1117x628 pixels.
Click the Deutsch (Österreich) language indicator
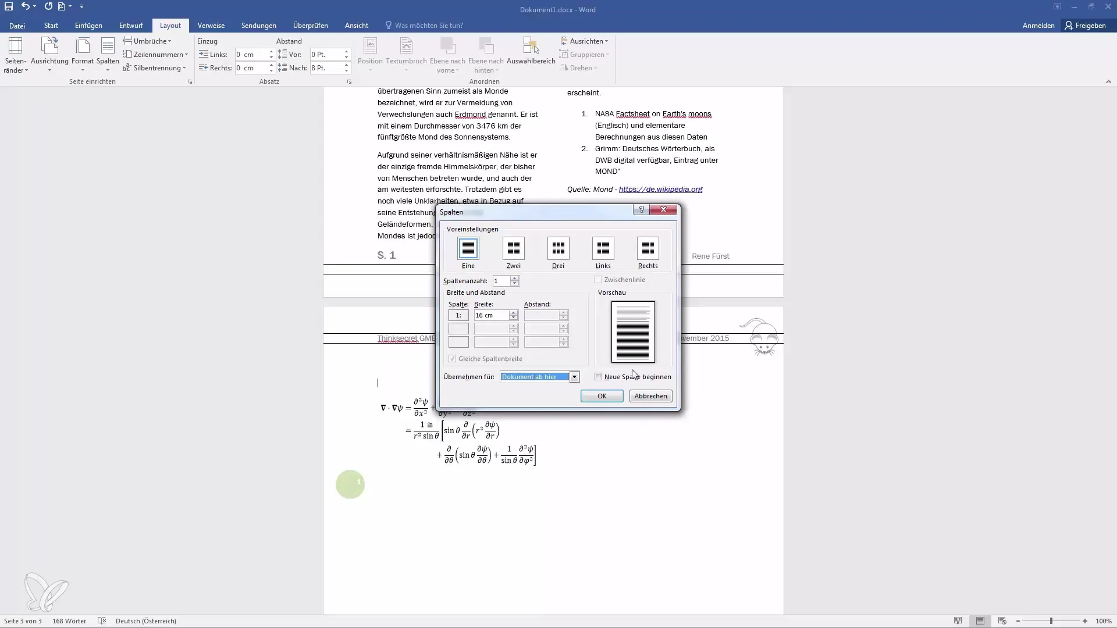tap(146, 621)
